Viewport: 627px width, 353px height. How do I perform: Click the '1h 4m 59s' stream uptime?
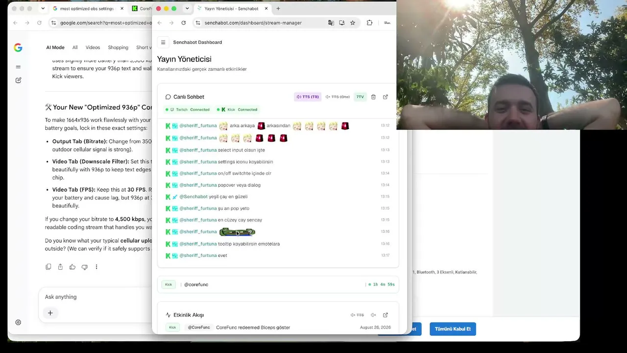[384, 284]
